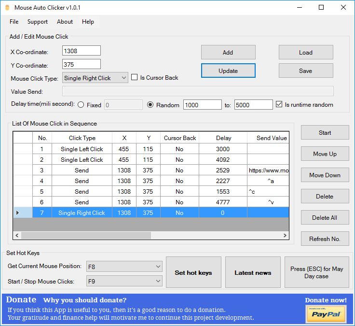Open the Help menu

tap(88, 22)
